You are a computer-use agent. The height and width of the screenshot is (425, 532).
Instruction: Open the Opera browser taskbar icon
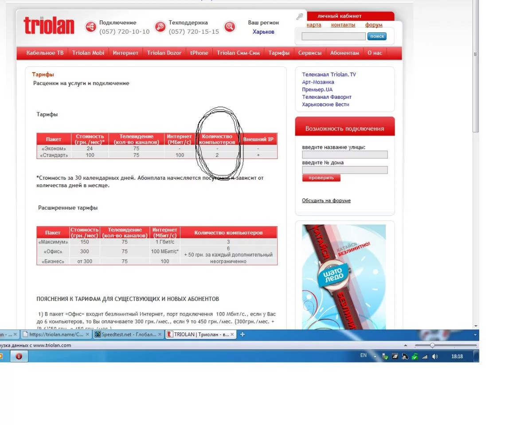(19, 356)
